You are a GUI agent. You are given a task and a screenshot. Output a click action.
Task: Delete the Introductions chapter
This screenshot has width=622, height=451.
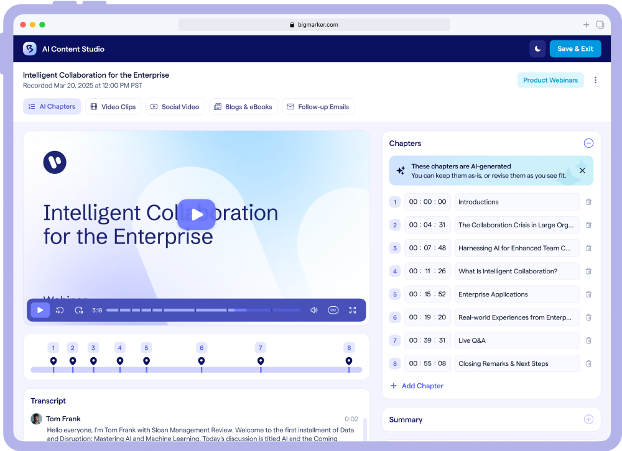(x=588, y=202)
